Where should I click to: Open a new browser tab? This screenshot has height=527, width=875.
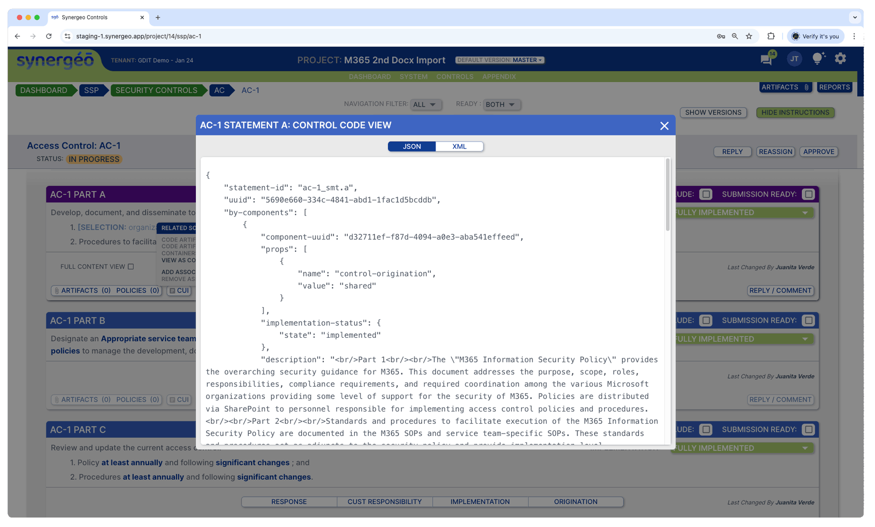(x=158, y=17)
